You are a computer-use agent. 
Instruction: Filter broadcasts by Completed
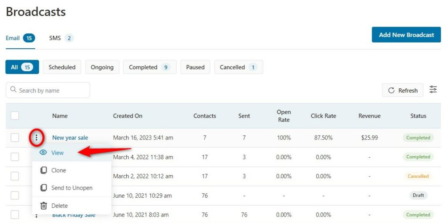tap(150, 67)
